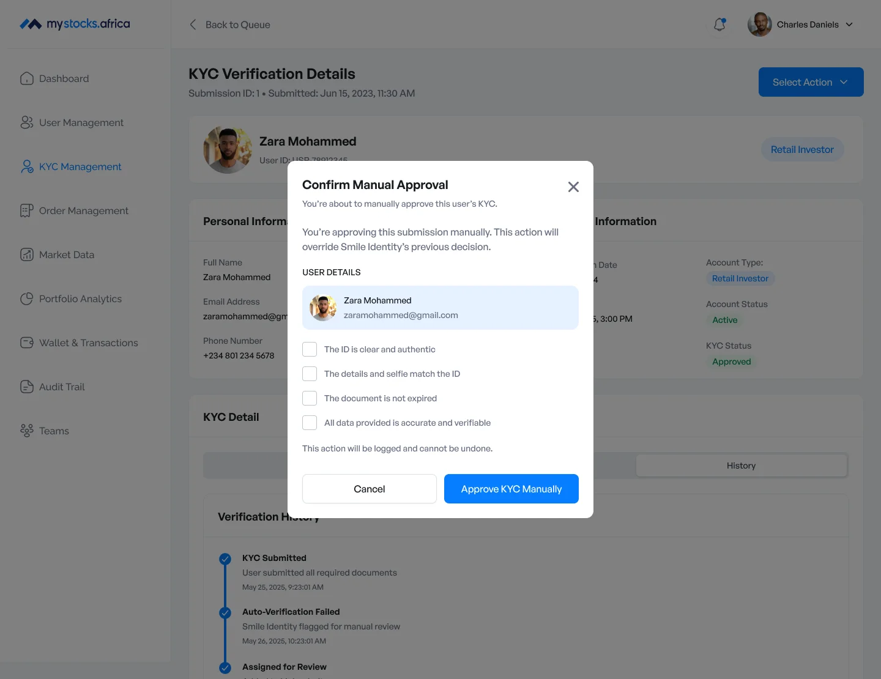The height and width of the screenshot is (679, 881).
Task: Click the back arrow chevron icon
Action: click(x=193, y=24)
